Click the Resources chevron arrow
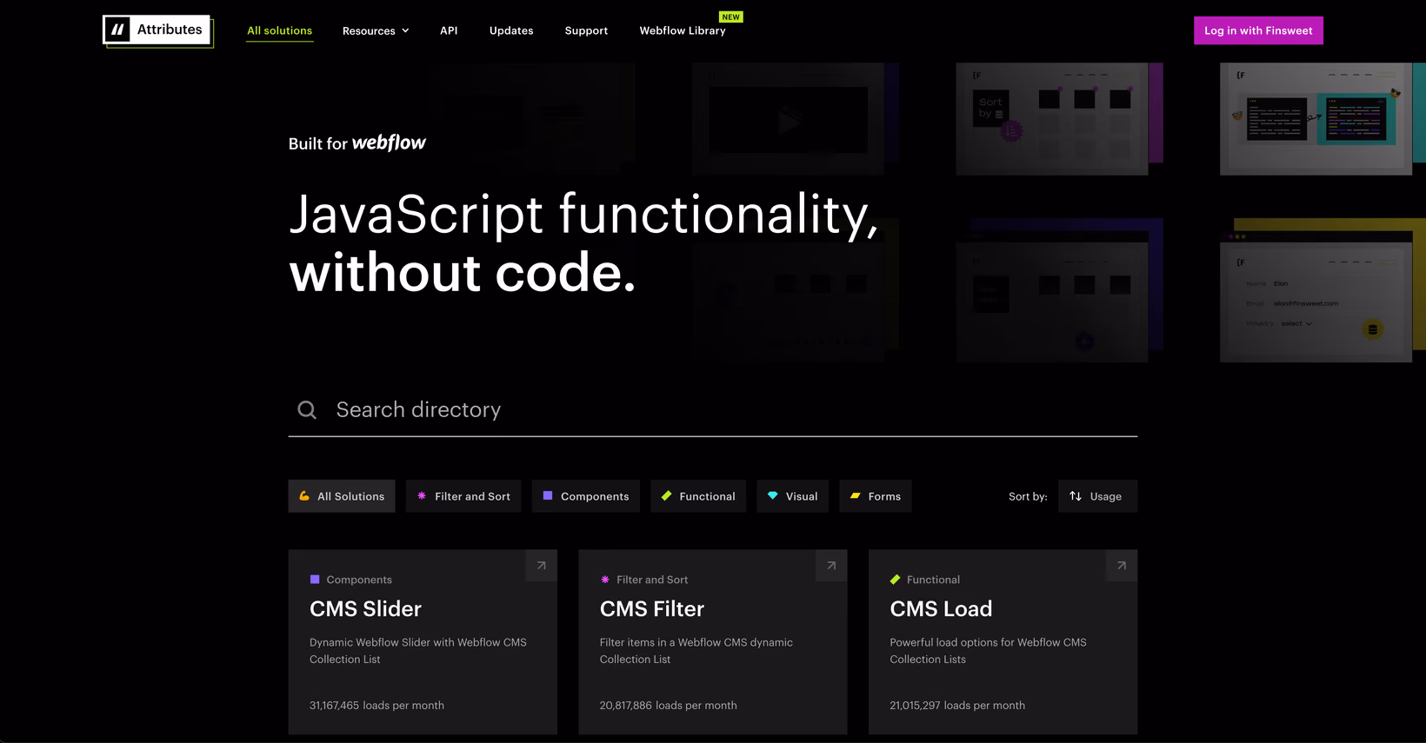 coord(405,30)
